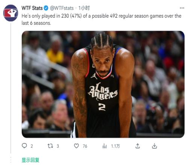Share the tweet with the upload arrow icon
Screen dimensions: 188x165
138,146
